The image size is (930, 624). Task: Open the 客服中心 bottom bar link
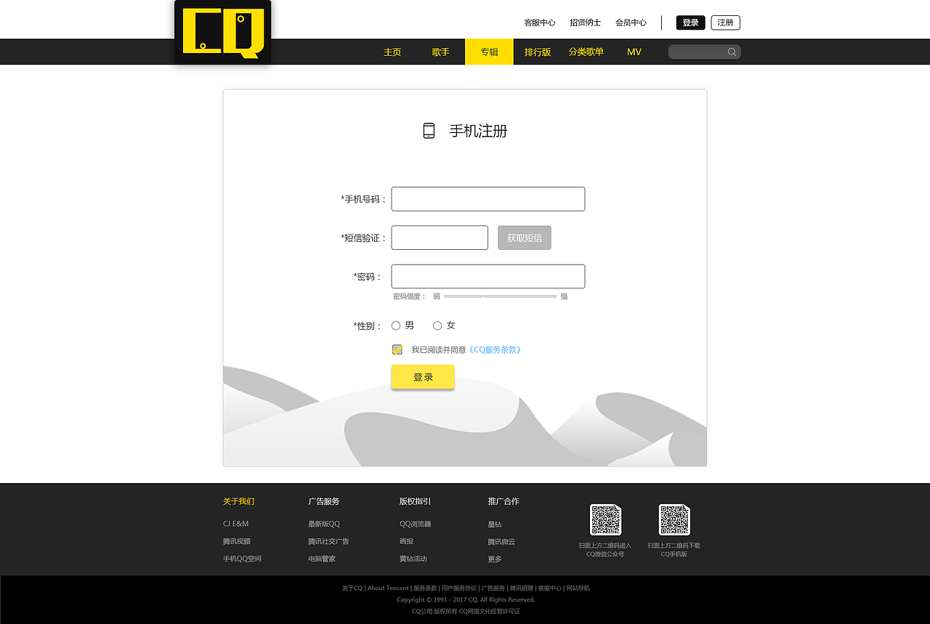[550, 588]
